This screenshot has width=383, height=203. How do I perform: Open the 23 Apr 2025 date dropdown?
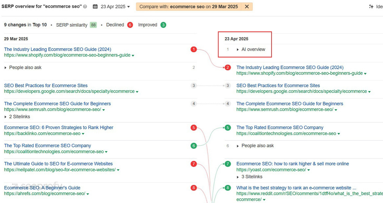(115, 7)
